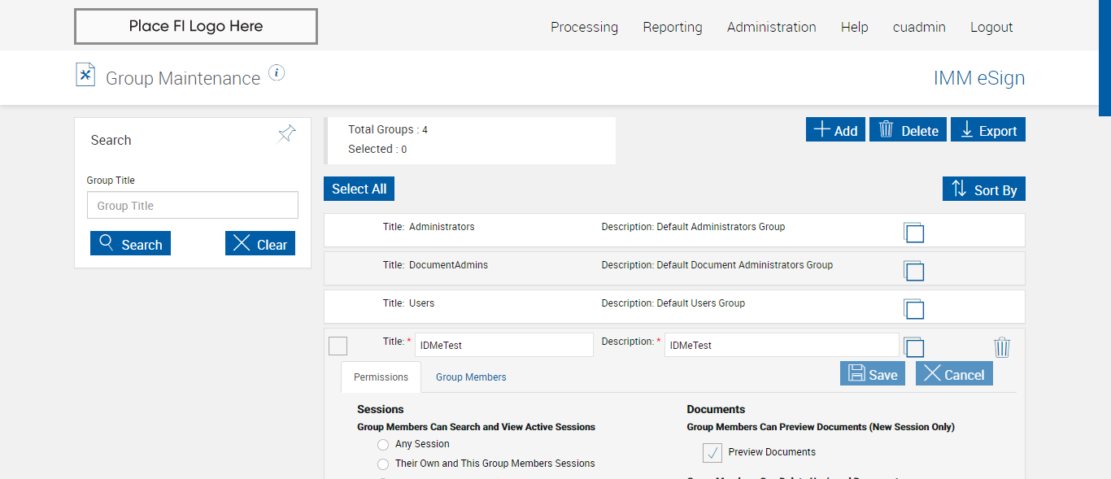This screenshot has width=1111, height=479.
Task: Toggle the Preview Documents checkbox
Action: point(712,452)
